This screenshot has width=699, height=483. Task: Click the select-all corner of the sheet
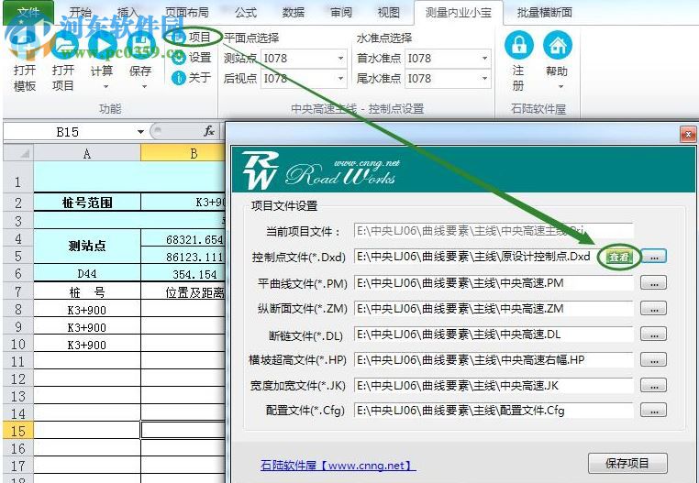point(18,153)
